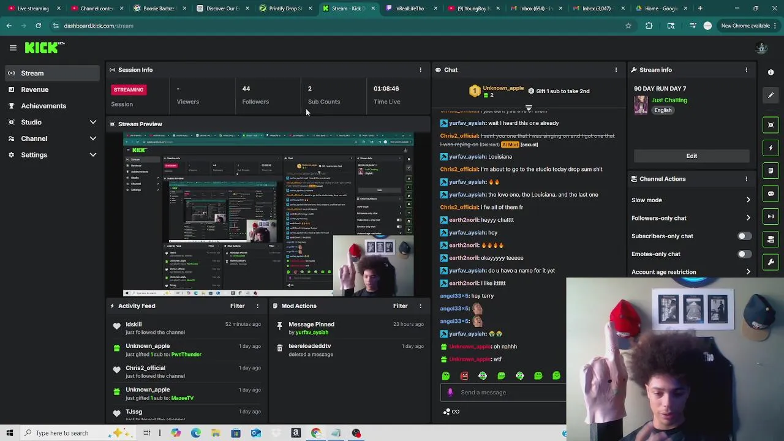
Task: Select Revenue in the sidebar
Action: (x=51, y=89)
